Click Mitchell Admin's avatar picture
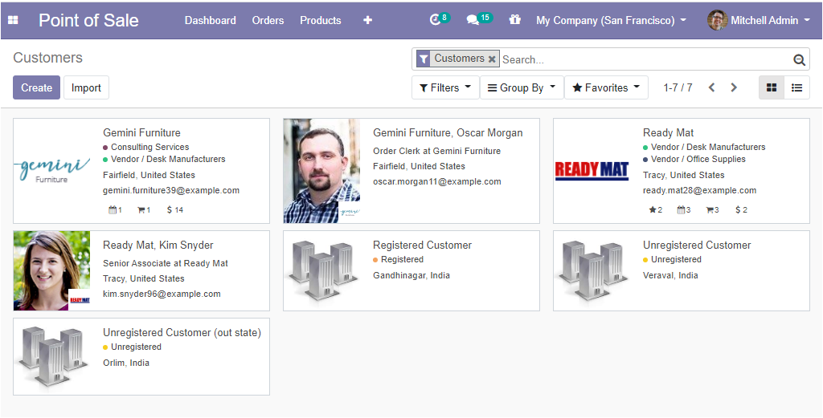This screenshot has width=823, height=418. [x=717, y=20]
